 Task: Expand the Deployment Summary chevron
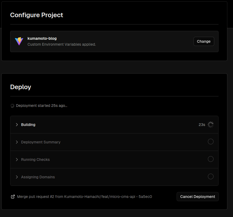[x=17, y=142]
